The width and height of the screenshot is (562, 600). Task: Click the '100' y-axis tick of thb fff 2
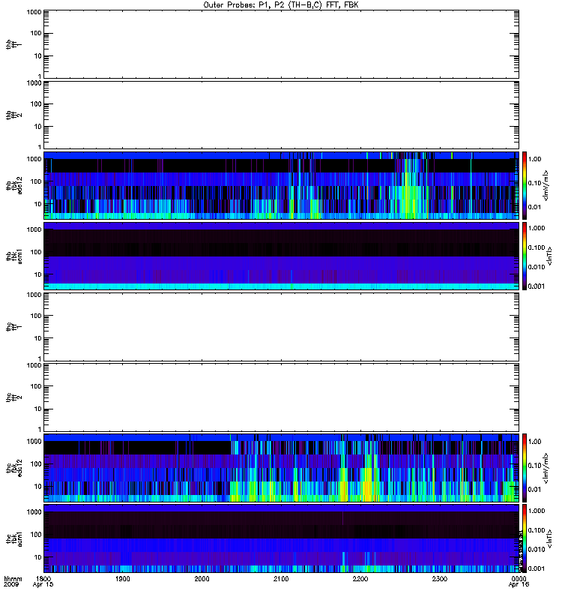36,104
